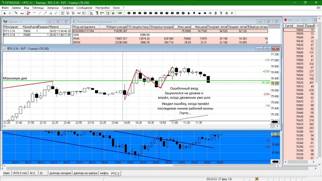
Task: Switch to the Main tab
Action: (6, 173)
